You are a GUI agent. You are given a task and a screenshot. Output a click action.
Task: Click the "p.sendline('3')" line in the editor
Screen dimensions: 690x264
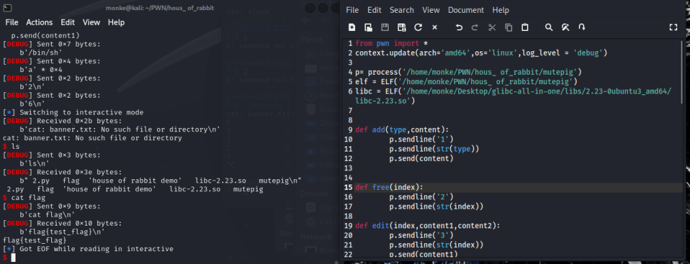pos(421,235)
